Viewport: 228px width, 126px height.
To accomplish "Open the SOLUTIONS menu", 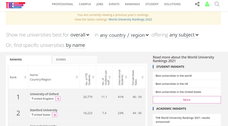I will tap(172, 4).
